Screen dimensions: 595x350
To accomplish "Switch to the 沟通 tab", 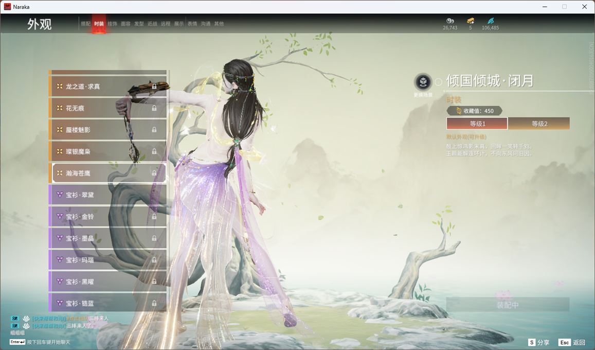I will click(206, 24).
